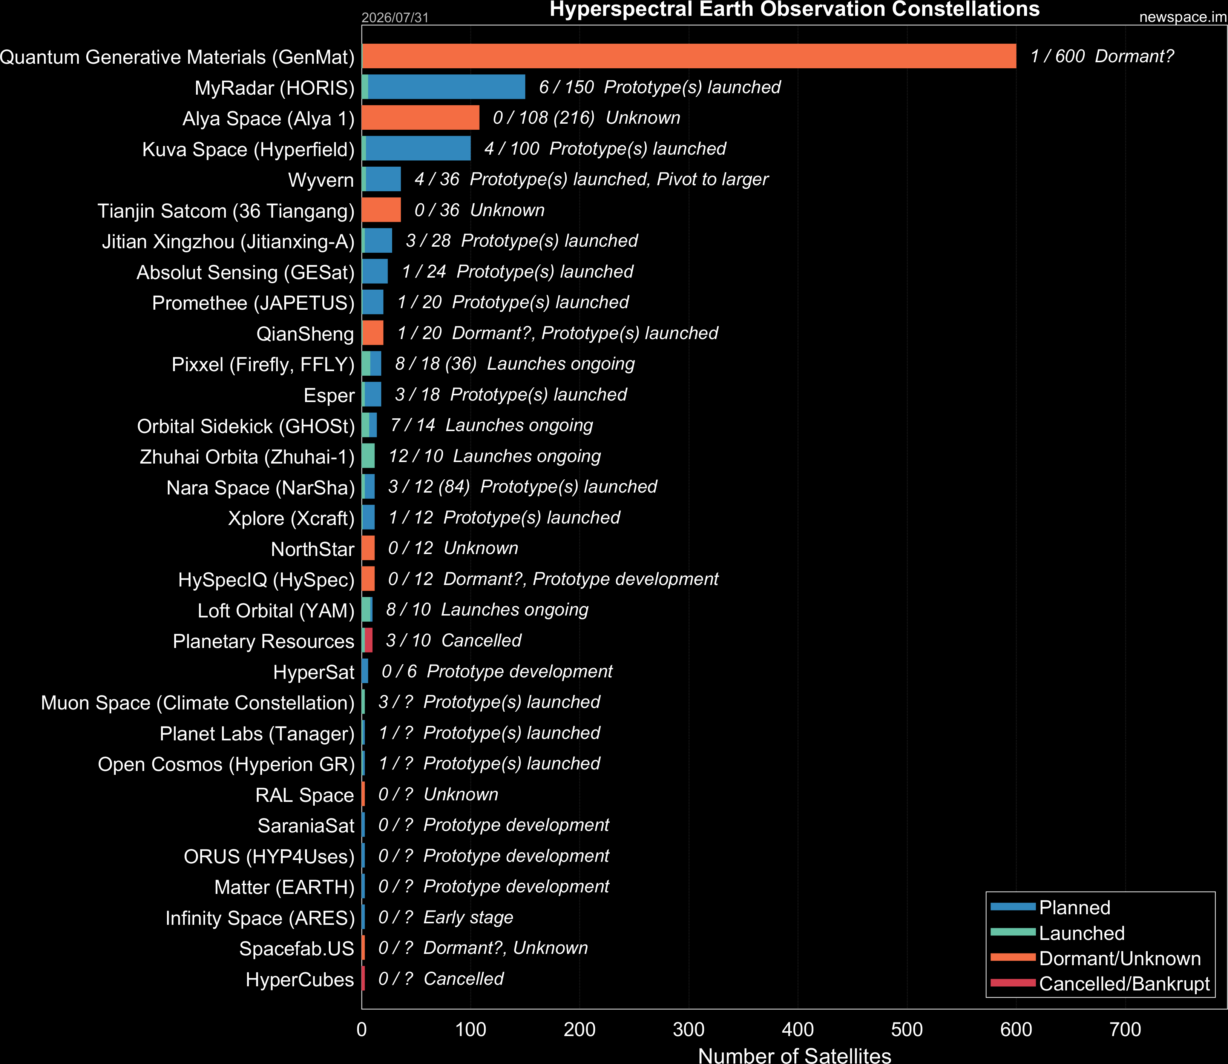Select the 'Kuva Space (Hyperfield)' label
Screen dimensions: 1228x1064
(x=248, y=150)
